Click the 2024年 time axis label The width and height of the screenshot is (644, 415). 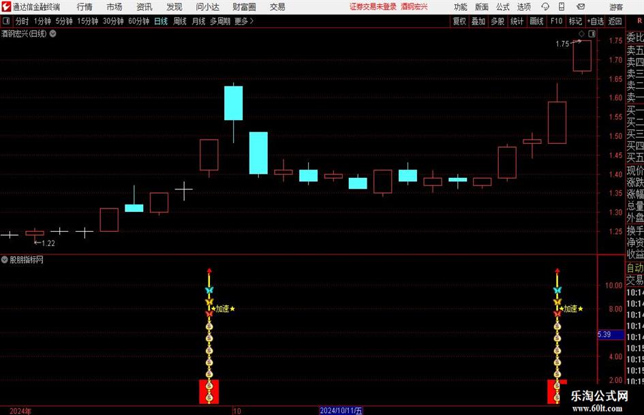point(20,411)
